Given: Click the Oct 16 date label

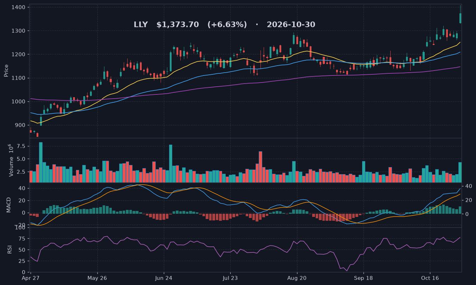Looking at the screenshot, I should click(x=430, y=278).
